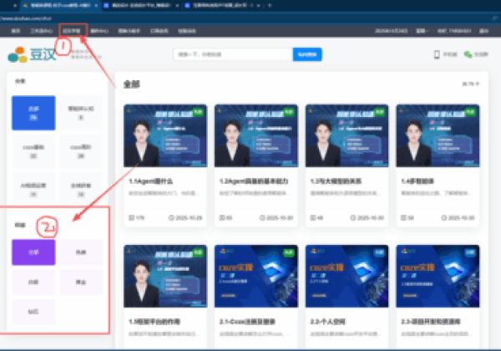501x351 pixels.
Task: Filter courses by 钻石 tag
Action: coord(33,312)
